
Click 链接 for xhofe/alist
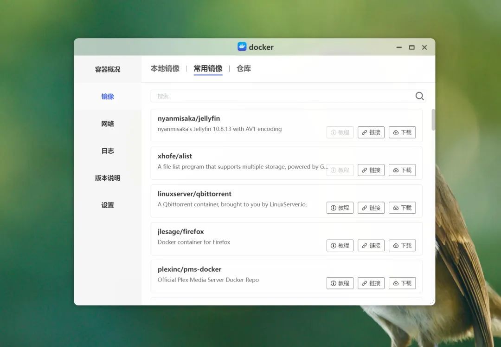tap(371, 170)
